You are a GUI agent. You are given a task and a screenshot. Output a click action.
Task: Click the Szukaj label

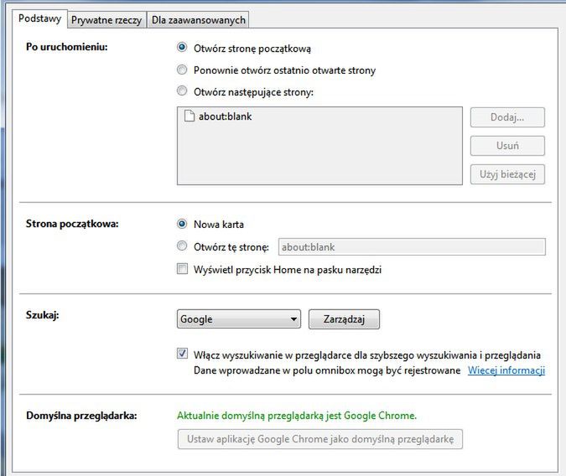[x=42, y=315]
